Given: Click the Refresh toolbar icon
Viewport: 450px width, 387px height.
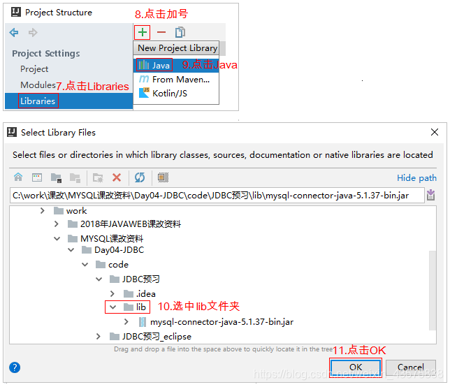Looking at the screenshot, I should click(x=140, y=177).
